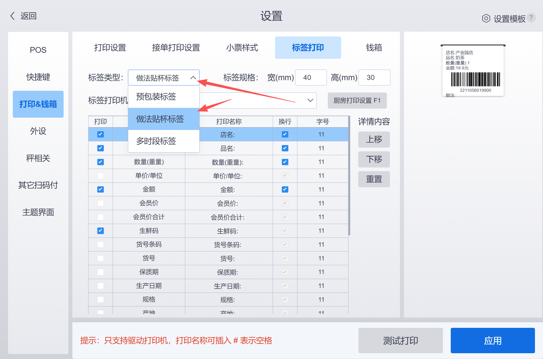Open 主题界面 sidebar section
Image resolution: width=543 pixels, height=359 pixels.
(38, 212)
